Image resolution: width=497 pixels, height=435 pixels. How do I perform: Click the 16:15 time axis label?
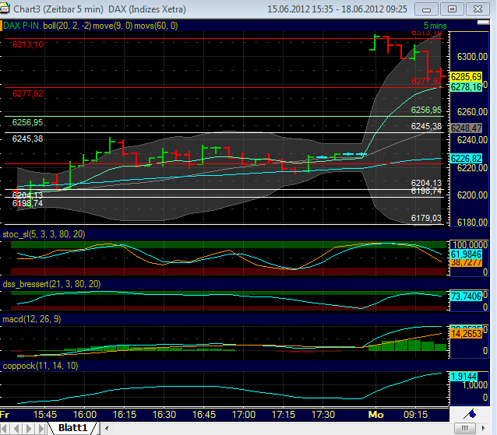coord(125,415)
